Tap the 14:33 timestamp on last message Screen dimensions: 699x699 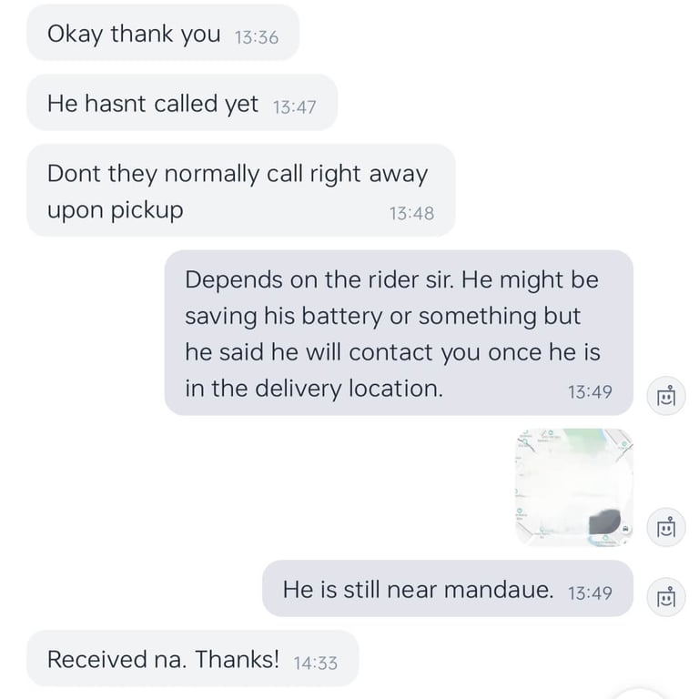tap(315, 663)
